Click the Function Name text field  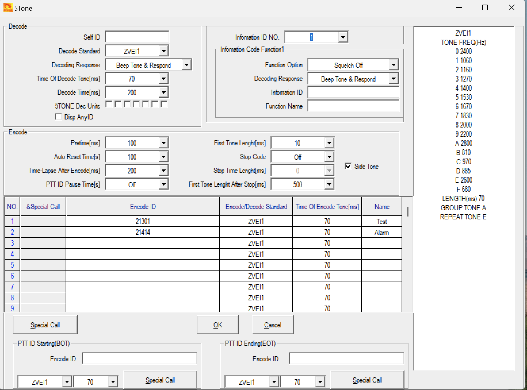(x=353, y=106)
